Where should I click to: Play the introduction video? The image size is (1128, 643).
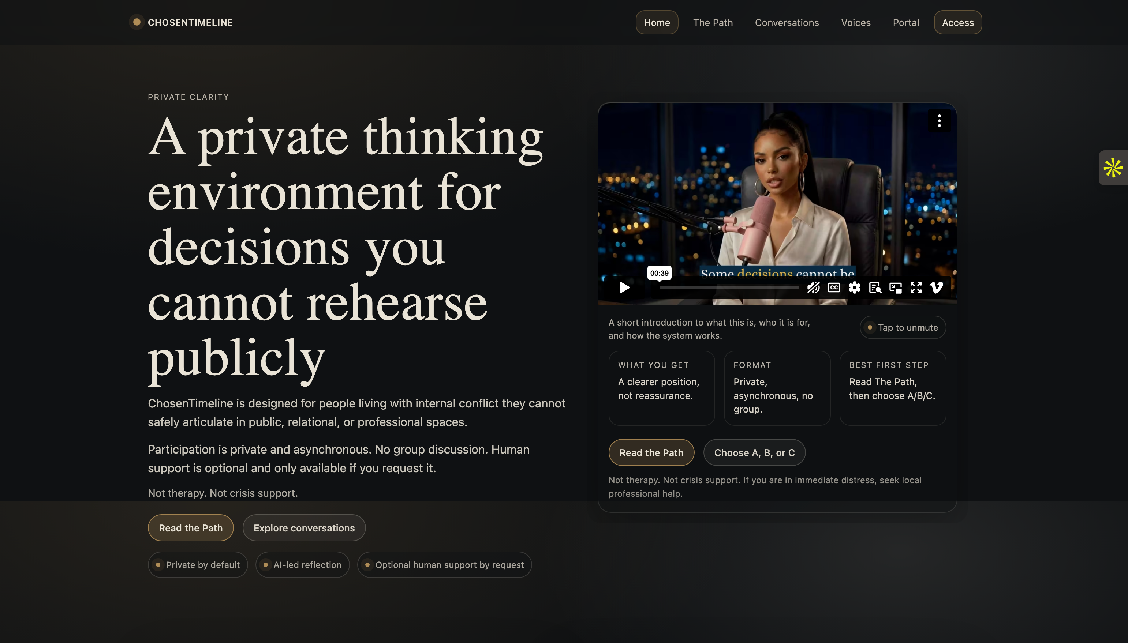[x=624, y=287]
